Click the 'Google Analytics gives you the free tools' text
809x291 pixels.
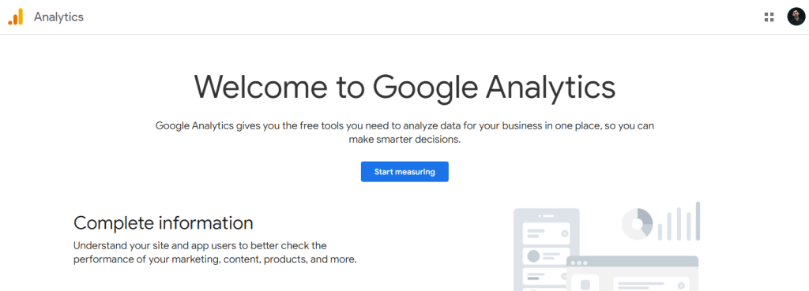pos(404,125)
